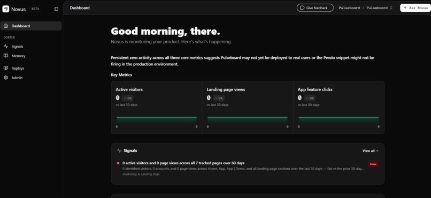Click the Memory book icon in sidebar

click(6, 56)
